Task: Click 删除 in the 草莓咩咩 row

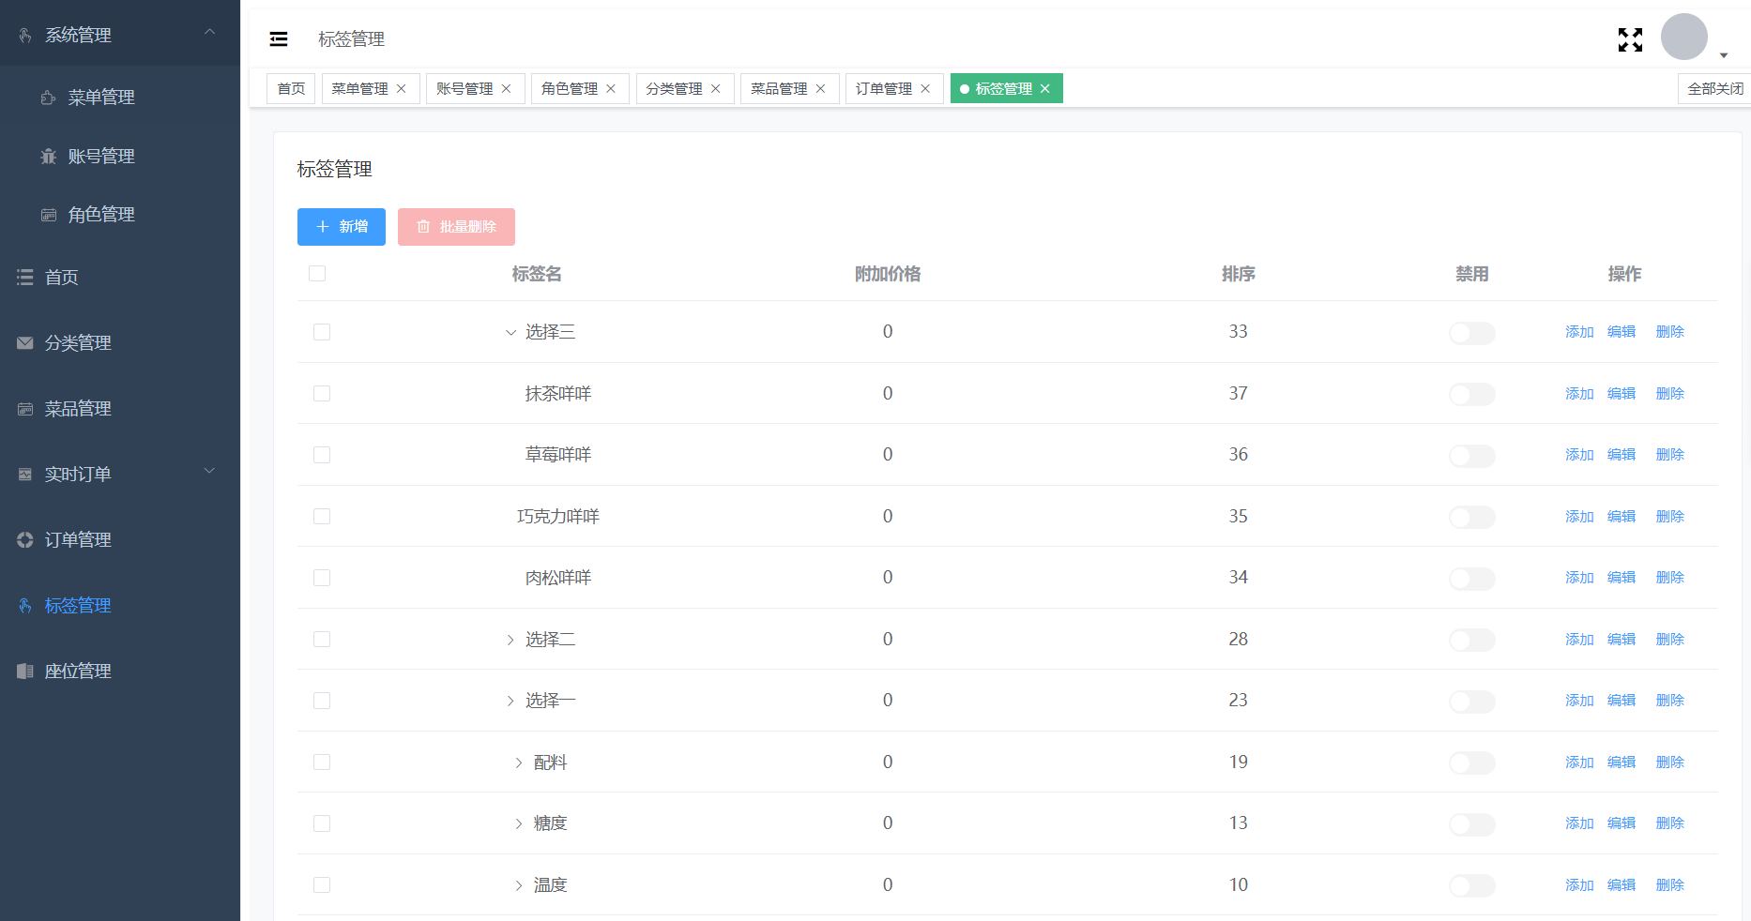Action: click(1670, 455)
